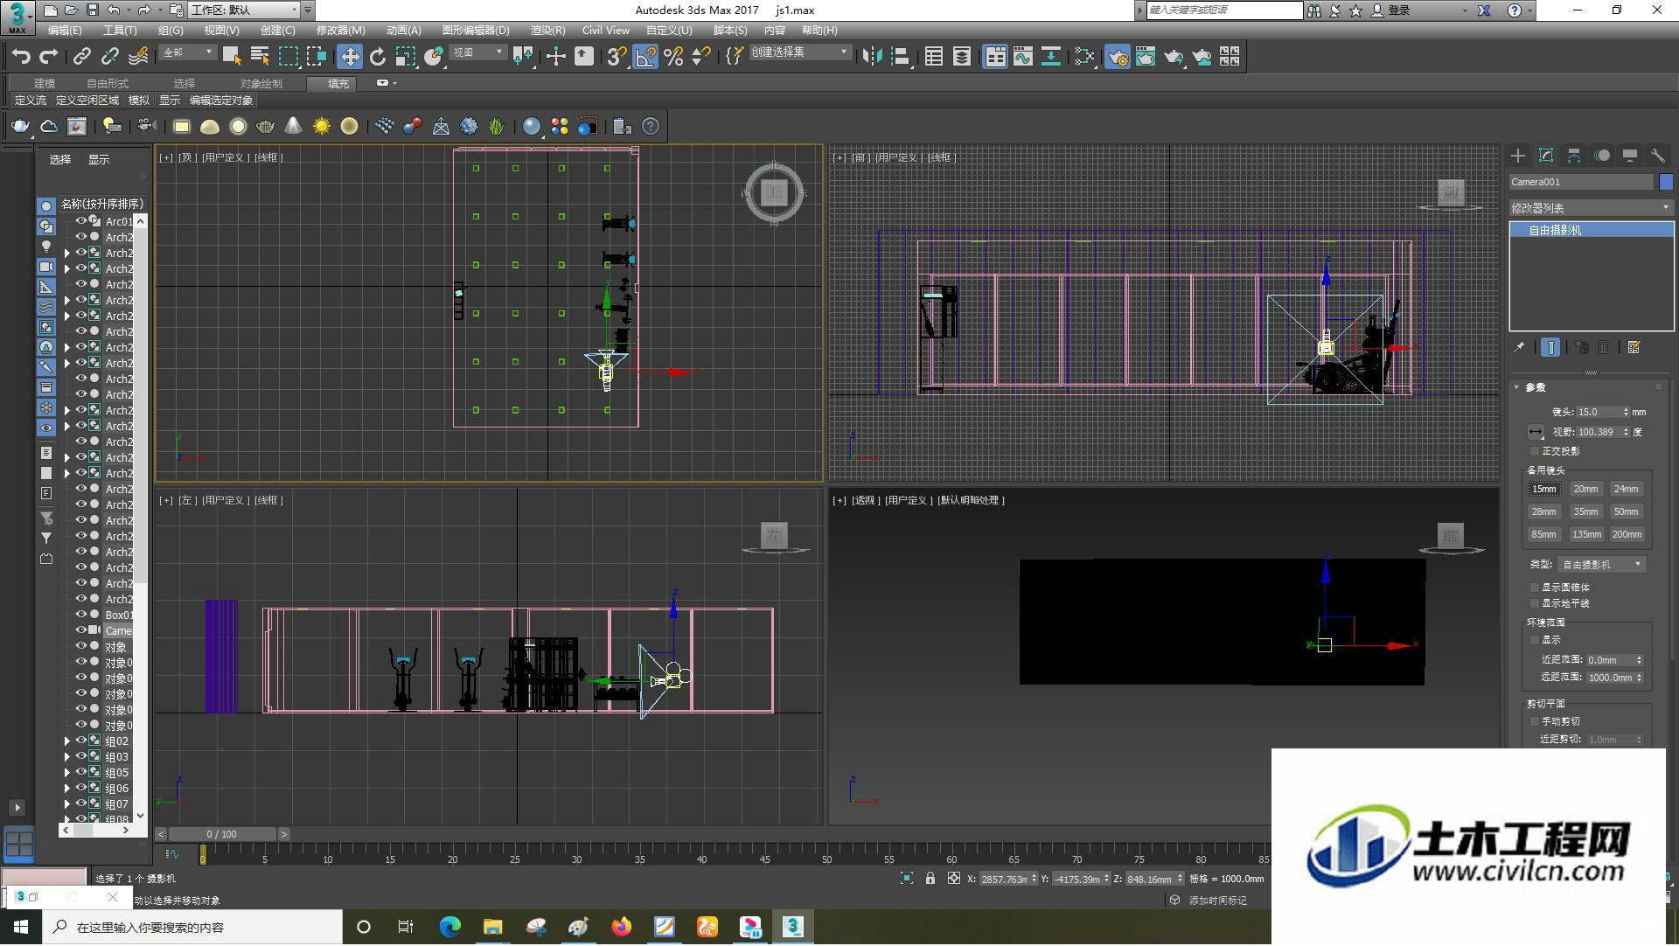Switch to the 对象绘制 ribbon tab
The height and width of the screenshot is (946, 1679).
tap(261, 84)
